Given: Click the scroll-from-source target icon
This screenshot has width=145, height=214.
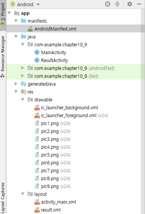Looking at the screenshot, I should pyautogui.click(x=108, y=4).
